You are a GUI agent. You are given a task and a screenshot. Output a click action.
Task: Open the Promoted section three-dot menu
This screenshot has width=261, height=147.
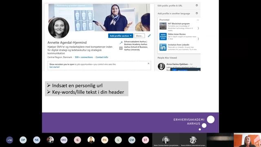(198, 20)
